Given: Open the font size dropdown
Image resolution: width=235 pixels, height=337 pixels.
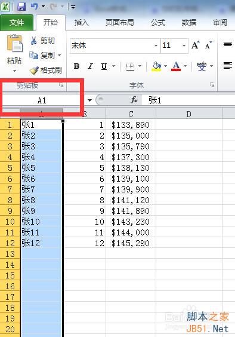Looking at the screenshot, I should tap(184, 45).
